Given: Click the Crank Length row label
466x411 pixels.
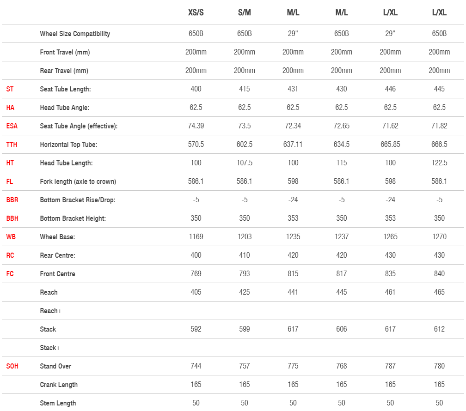Looking at the screenshot, I should pyautogui.click(x=59, y=385).
